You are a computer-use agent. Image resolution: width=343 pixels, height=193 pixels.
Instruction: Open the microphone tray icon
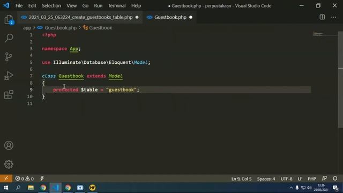tap(297, 188)
